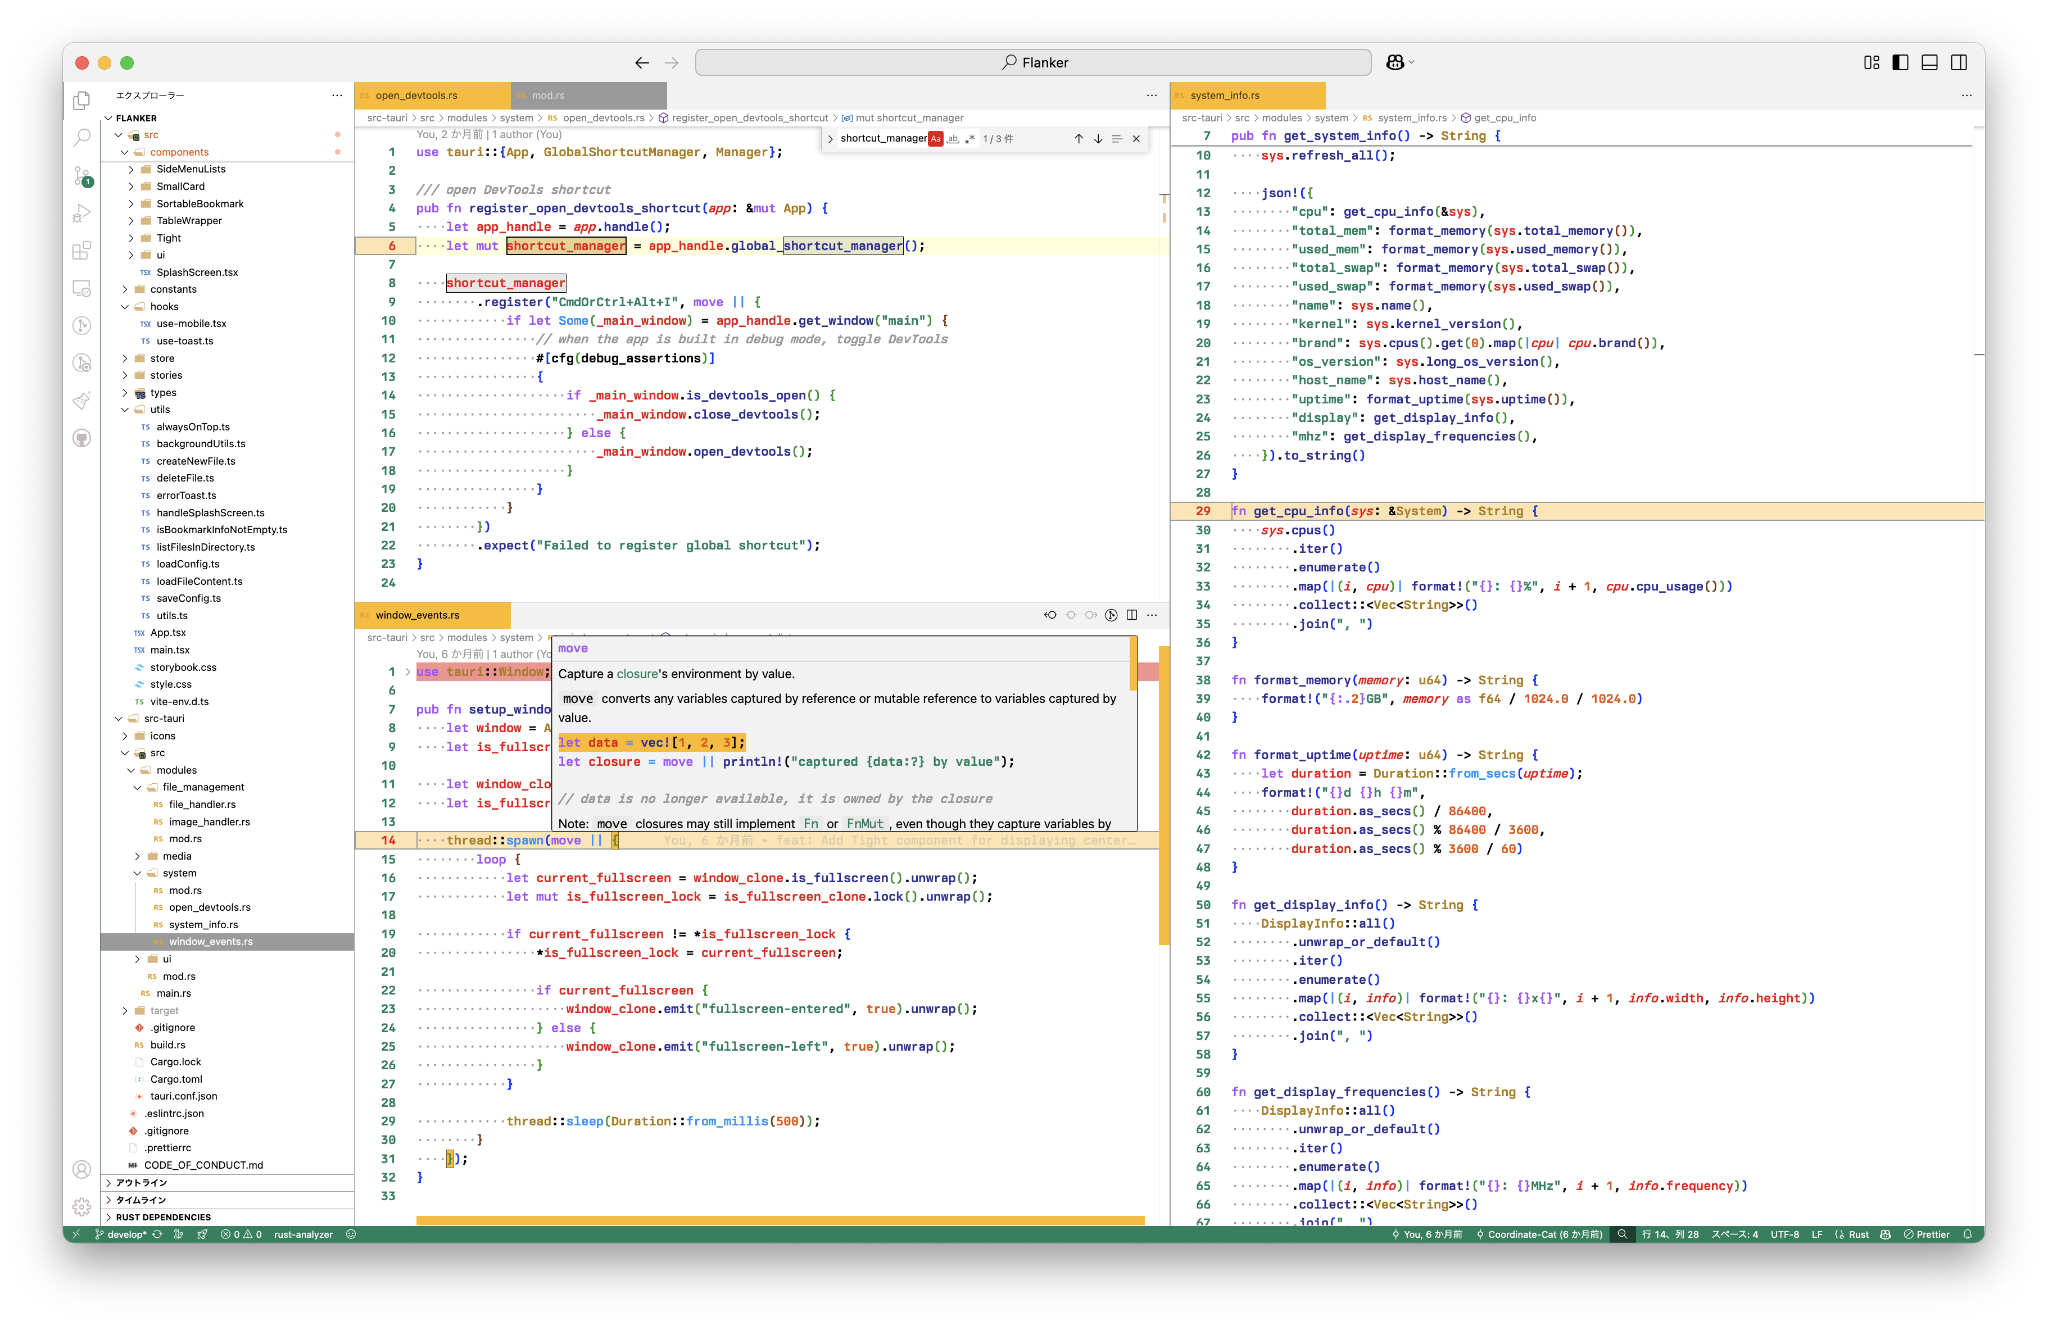The height and width of the screenshot is (1326, 2048).
Task: Toggle bottom Panel visibility
Action: coord(1930,62)
